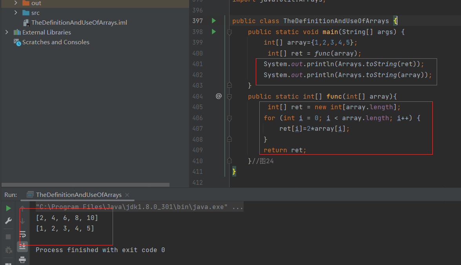The height and width of the screenshot is (265, 461).
Task: Click the External Libraries bar-chart icon
Action: click(x=17, y=32)
